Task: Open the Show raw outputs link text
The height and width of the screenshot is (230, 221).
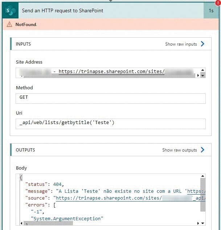Action: [x=179, y=150]
